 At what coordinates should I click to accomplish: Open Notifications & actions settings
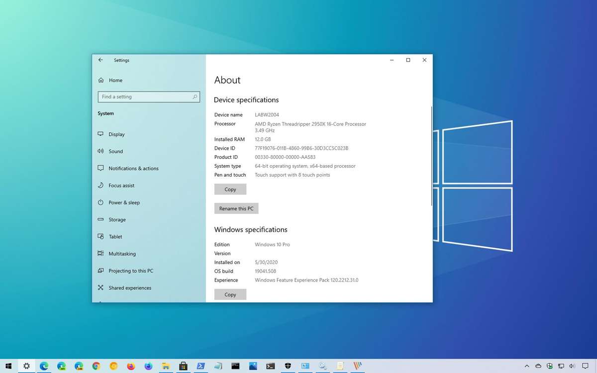click(x=133, y=168)
